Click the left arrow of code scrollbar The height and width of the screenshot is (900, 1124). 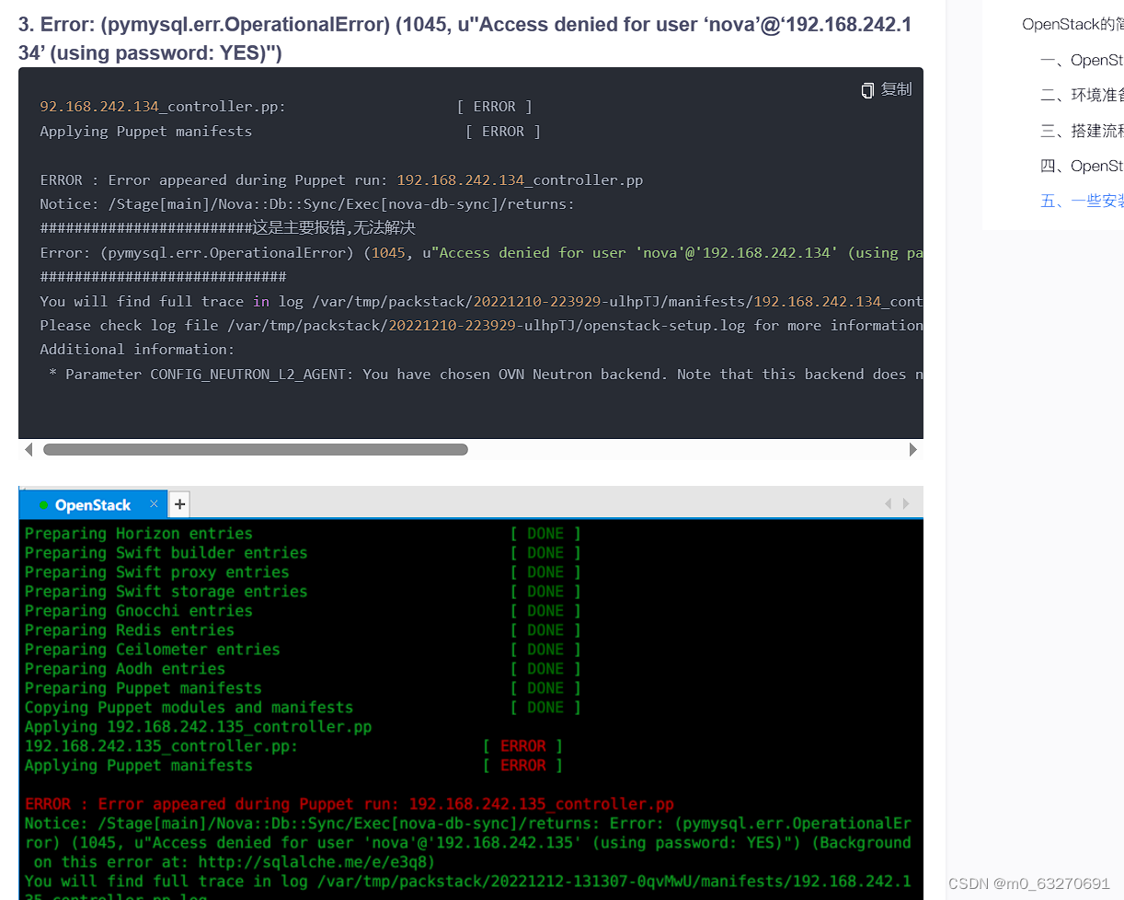coord(29,450)
